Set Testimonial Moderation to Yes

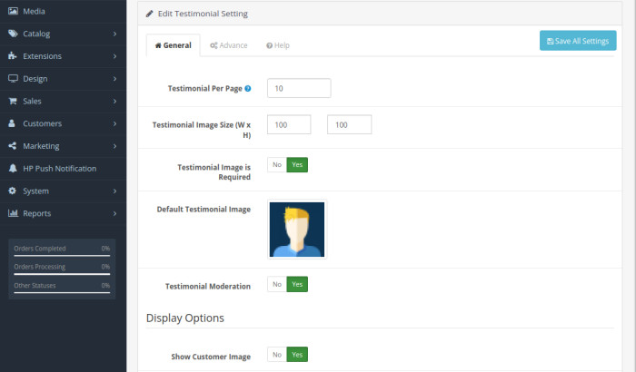point(297,284)
